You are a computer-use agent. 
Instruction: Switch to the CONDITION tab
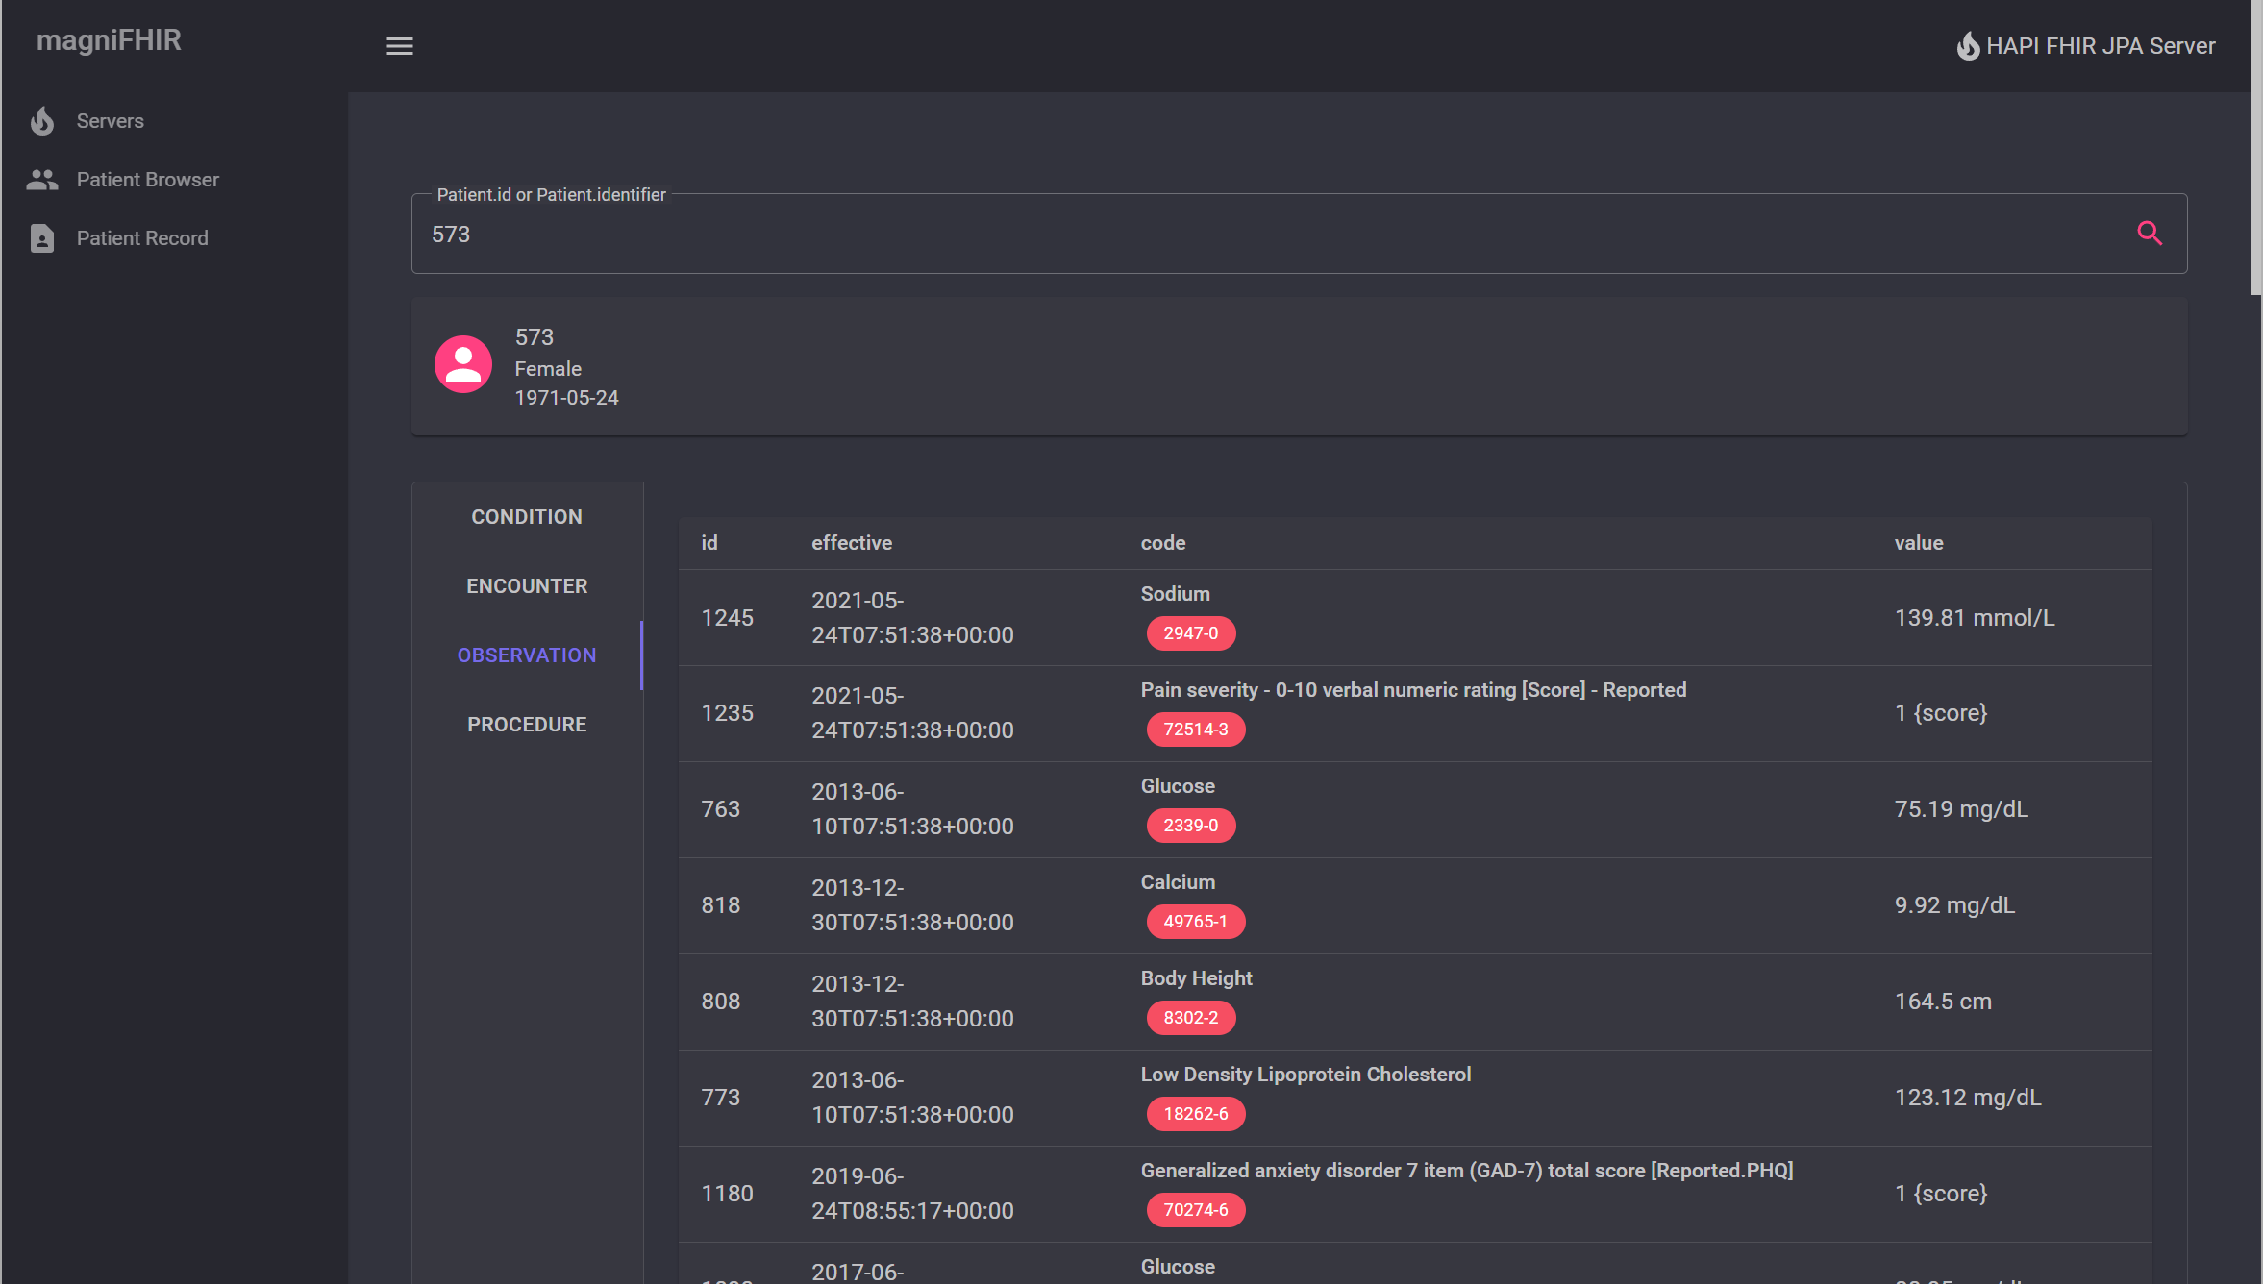coord(527,517)
